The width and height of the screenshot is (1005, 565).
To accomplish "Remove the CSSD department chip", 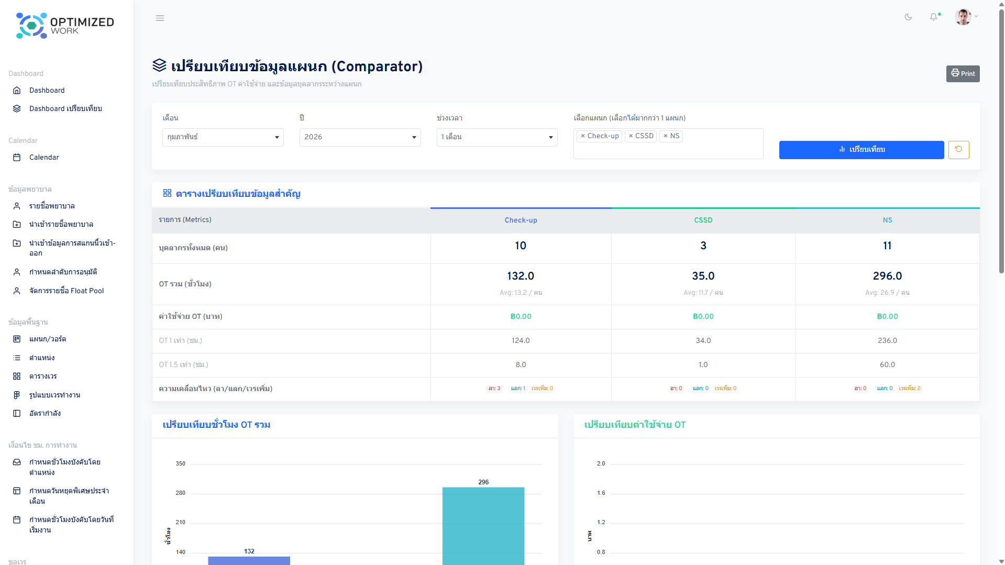I will click(631, 136).
